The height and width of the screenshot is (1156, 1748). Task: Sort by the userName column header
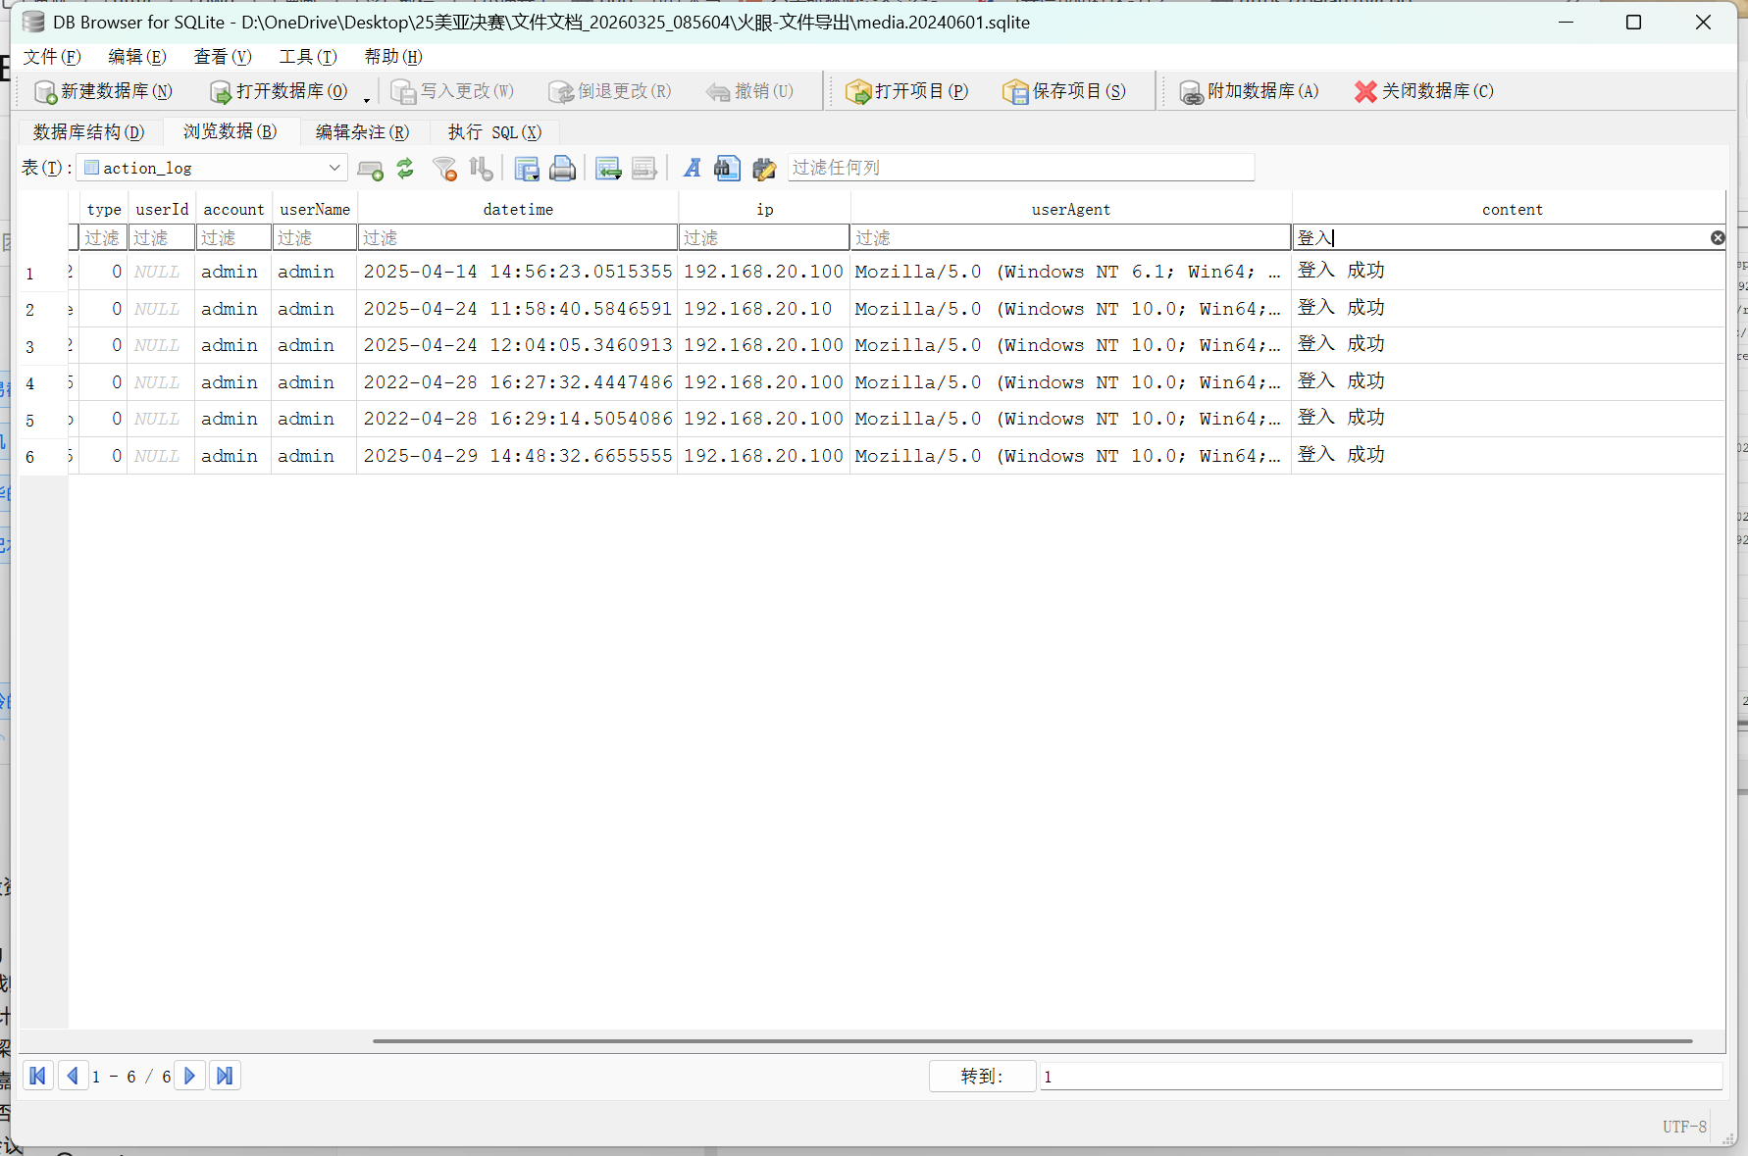tap(315, 209)
